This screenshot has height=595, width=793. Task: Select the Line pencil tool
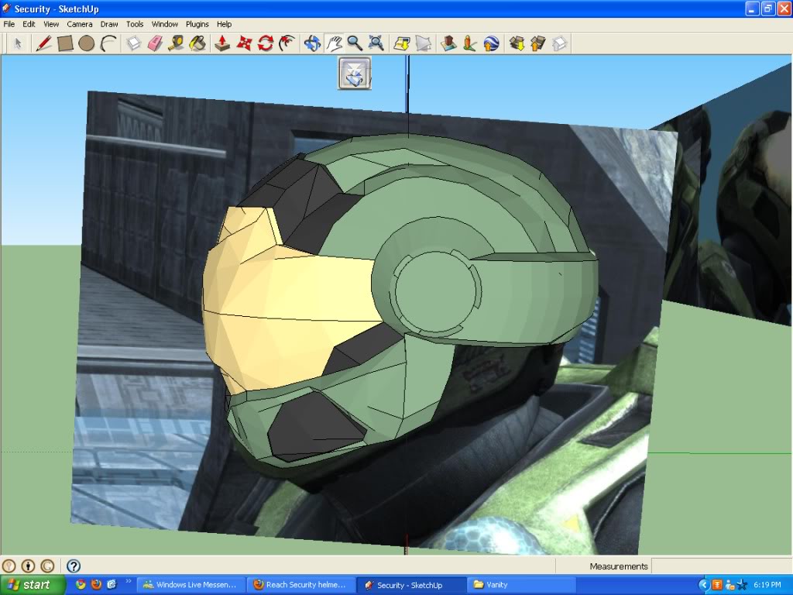pyautogui.click(x=44, y=43)
